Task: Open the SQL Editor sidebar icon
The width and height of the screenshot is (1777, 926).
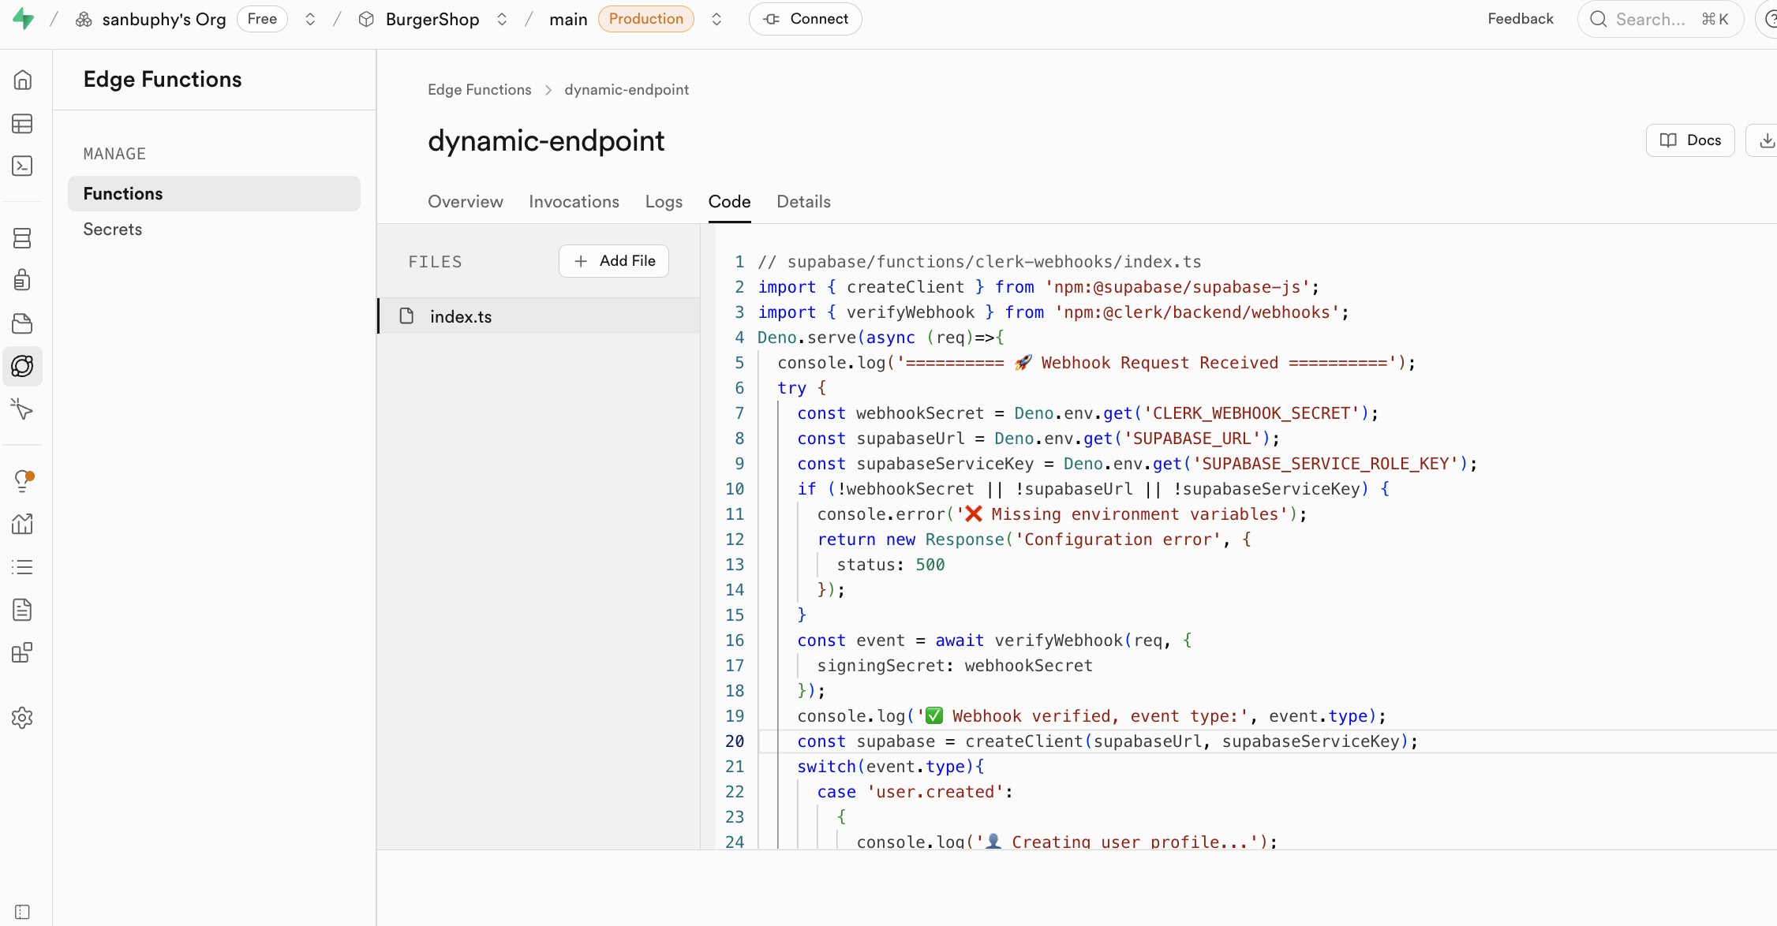Action: (x=22, y=166)
